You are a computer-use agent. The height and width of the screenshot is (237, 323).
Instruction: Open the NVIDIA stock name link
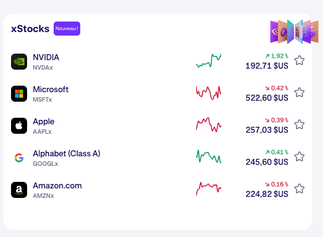point(46,57)
